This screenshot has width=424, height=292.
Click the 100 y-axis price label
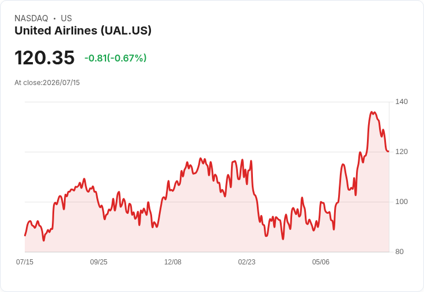tap(402, 202)
